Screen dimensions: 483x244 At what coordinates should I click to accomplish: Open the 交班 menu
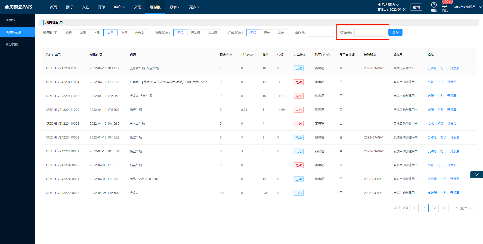(137, 7)
